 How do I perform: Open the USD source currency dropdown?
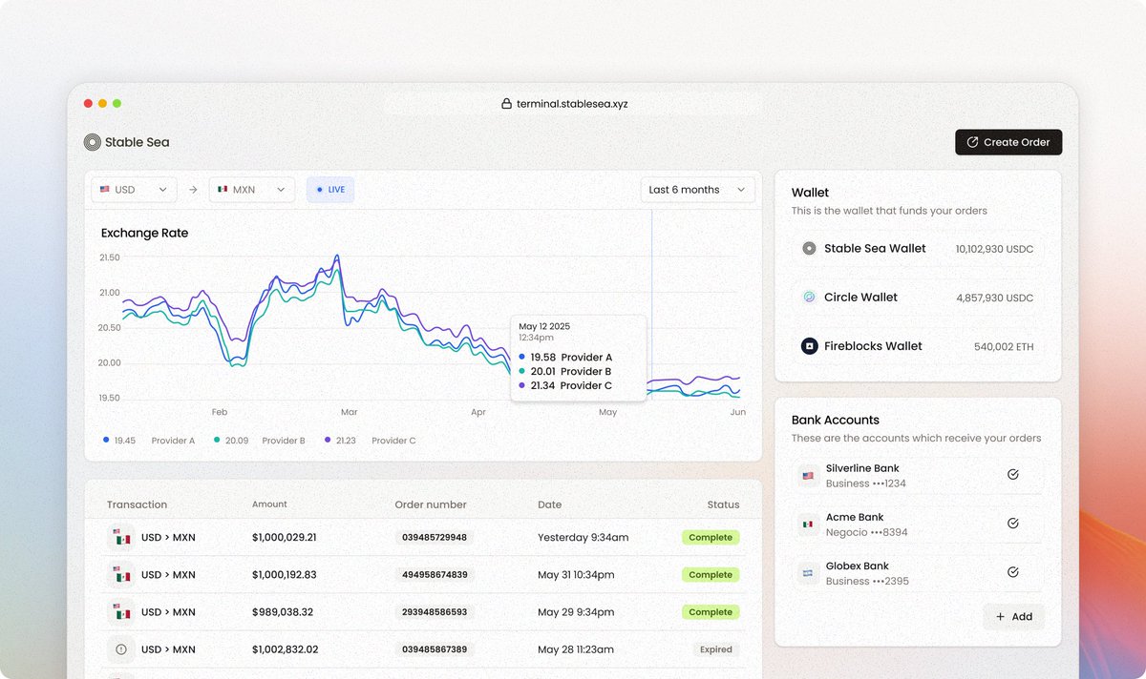click(135, 190)
